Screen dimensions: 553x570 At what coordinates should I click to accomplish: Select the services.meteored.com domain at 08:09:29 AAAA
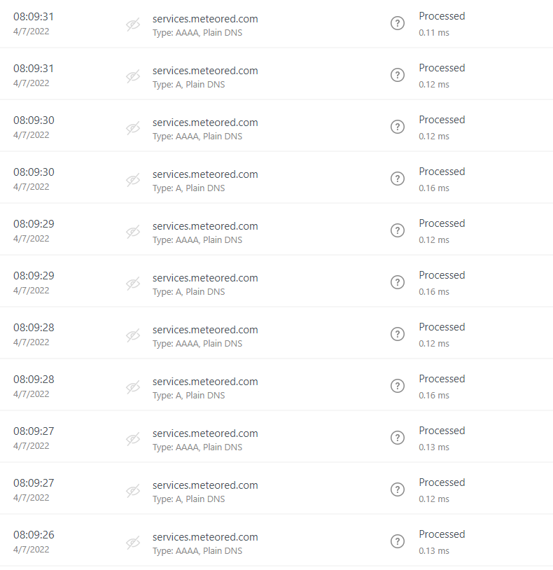[x=205, y=226]
